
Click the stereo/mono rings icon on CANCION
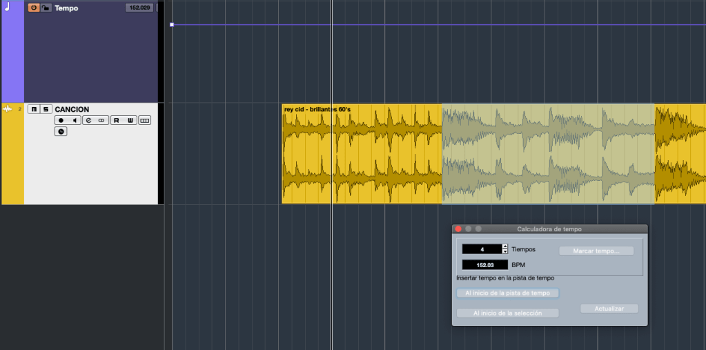pyautogui.click(x=101, y=120)
